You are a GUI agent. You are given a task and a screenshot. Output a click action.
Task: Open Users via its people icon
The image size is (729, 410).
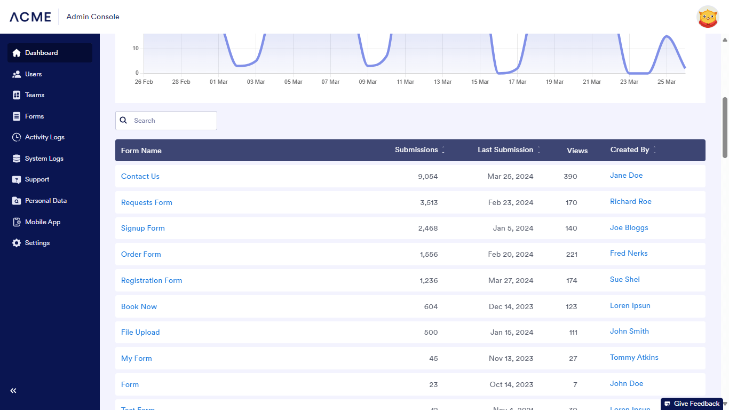(x=17, y=74)
